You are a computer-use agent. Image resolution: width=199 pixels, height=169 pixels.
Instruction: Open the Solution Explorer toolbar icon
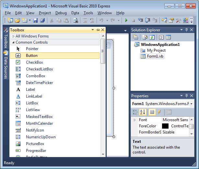164,20
